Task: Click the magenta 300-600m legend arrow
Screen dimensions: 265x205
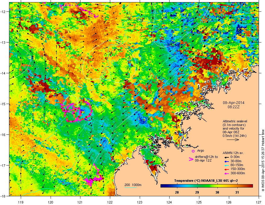Action: (226, 173)
